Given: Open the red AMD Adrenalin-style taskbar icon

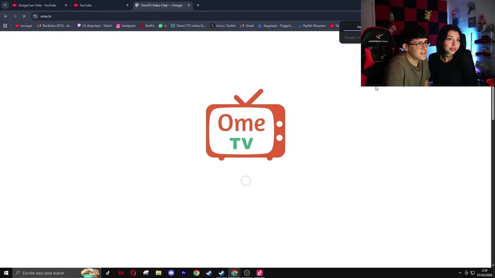Looking at the screenshot, I should point(121,273).
